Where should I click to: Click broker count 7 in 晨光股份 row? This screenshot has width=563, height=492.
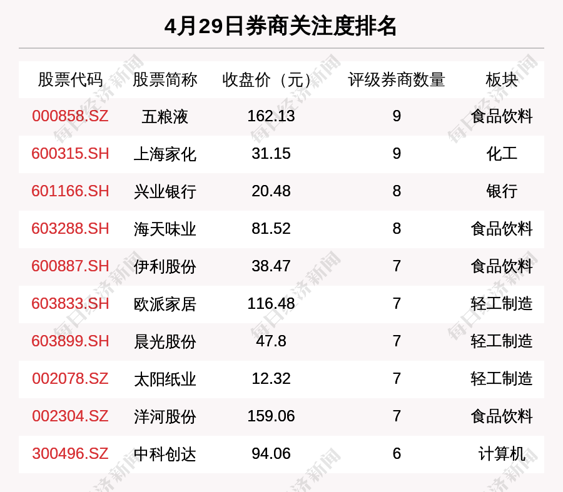pyautogui.click(x=397, y=341)
